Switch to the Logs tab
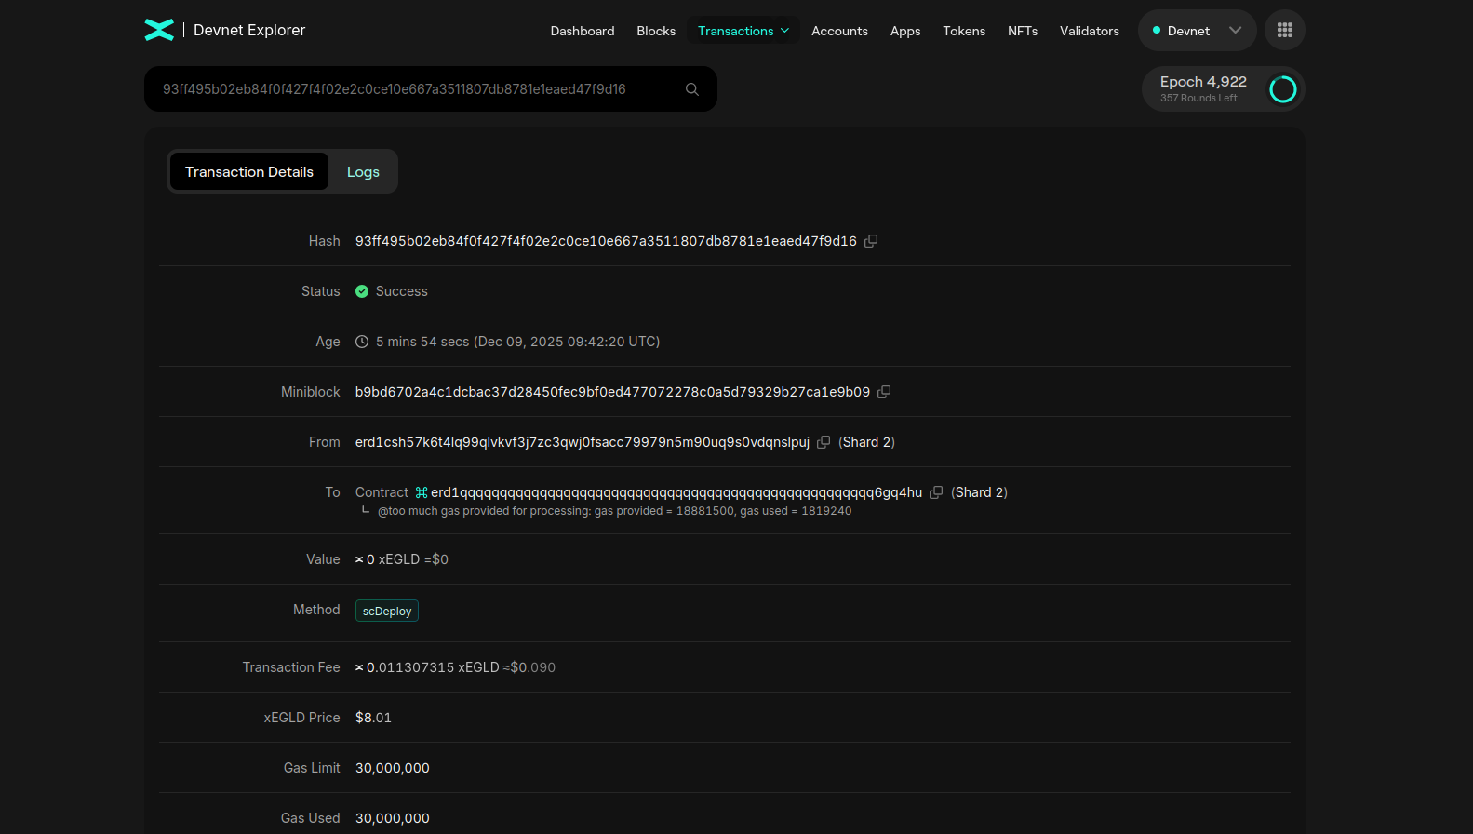 coord(363,172)
